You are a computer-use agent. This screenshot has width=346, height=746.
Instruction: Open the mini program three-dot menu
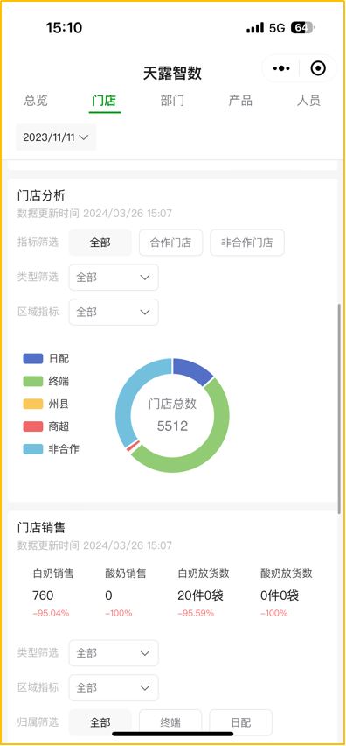coord(281,68)
